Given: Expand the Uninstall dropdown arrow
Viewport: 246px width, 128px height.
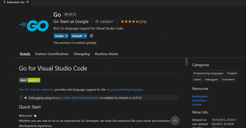Looking at the screenshot, I should (x=85, y=36).
